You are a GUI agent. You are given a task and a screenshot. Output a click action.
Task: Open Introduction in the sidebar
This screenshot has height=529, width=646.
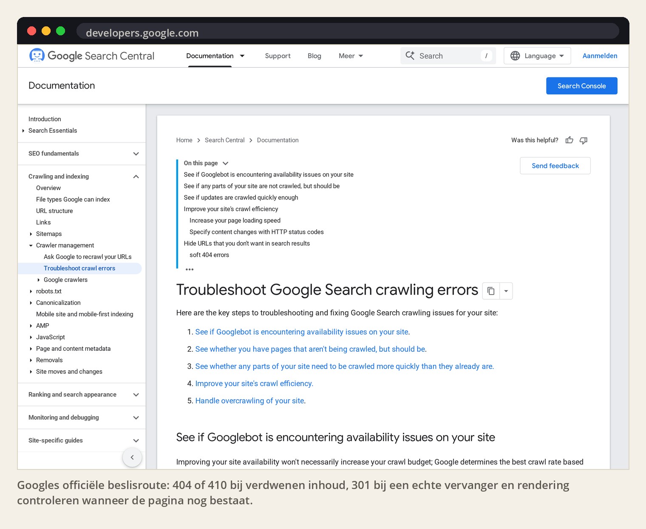45,119
